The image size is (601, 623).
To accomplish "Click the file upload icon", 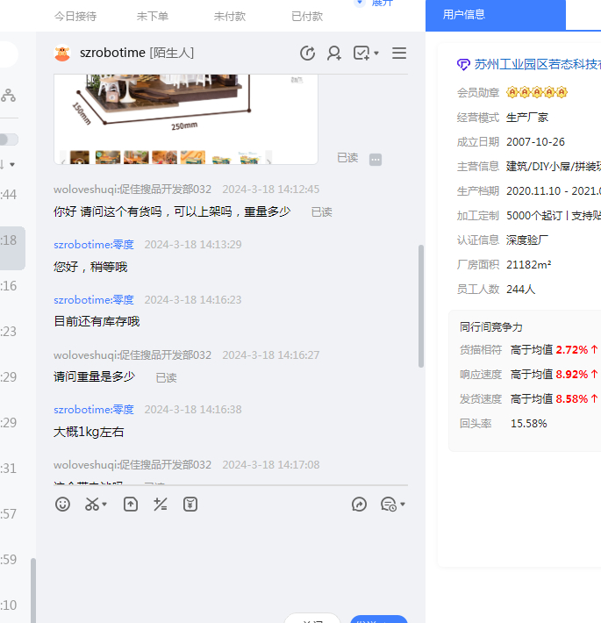I will (131, 504).
